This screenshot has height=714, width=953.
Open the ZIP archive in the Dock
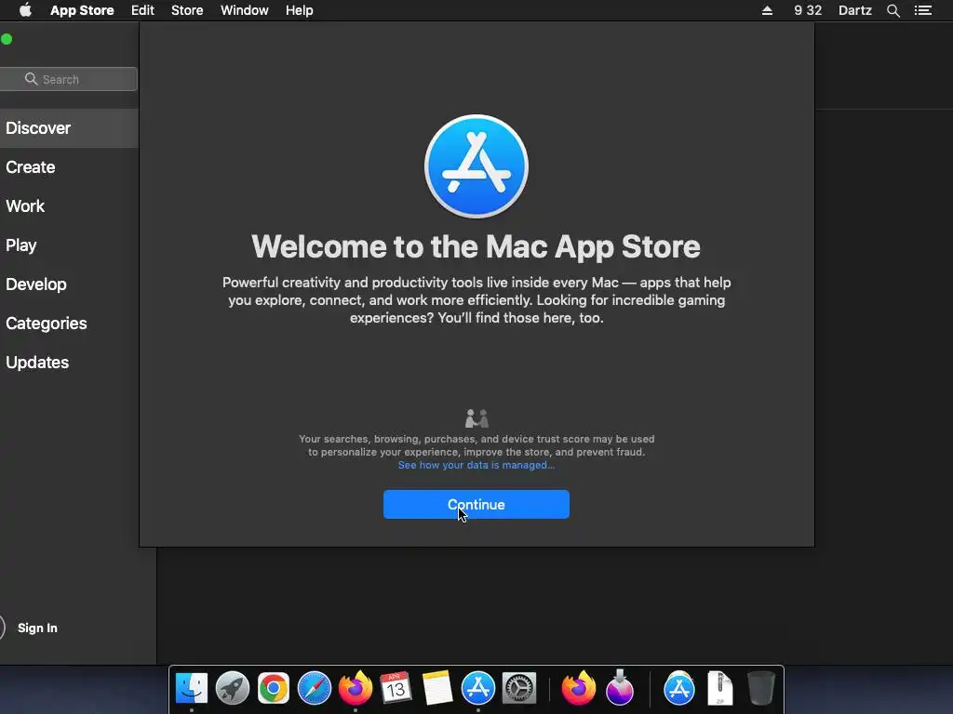(x=720, y=688)
